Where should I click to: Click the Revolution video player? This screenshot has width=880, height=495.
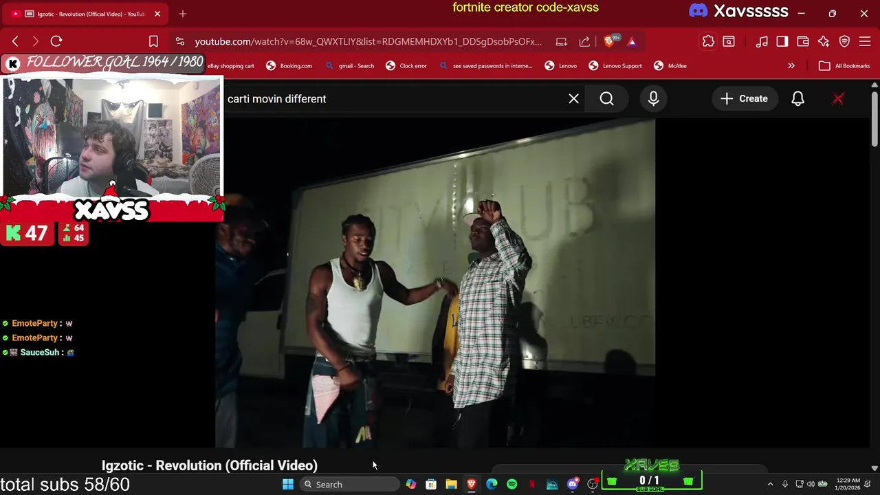tap(436, 282)
